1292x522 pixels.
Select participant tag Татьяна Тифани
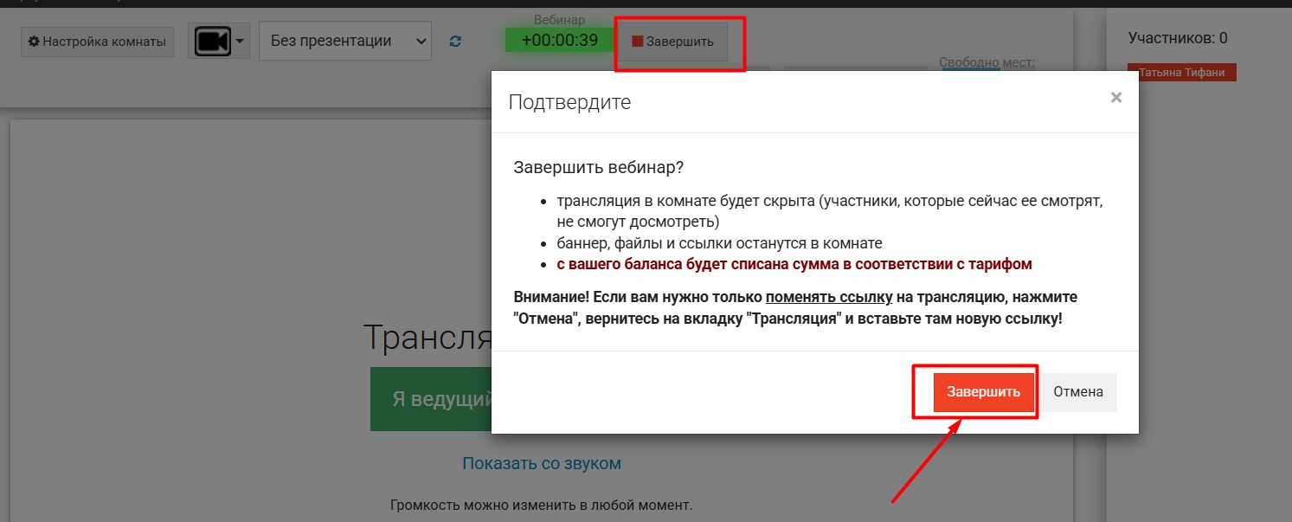click(1181, 73)
